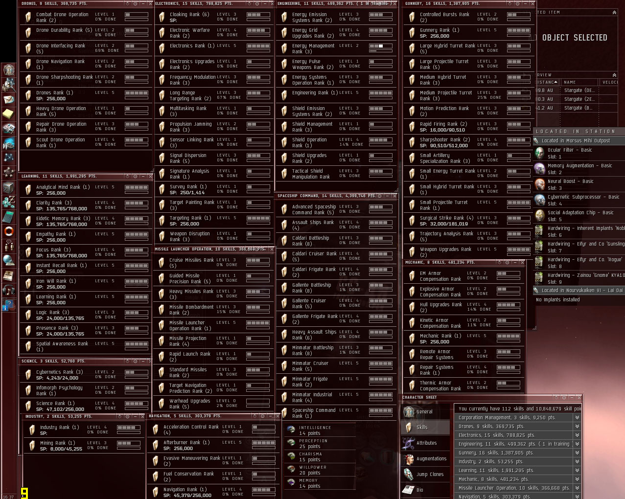This screenshot has width=625, height=499.
Task: Toggle circle pin icon in Drones window header
Action: (135, 3)
